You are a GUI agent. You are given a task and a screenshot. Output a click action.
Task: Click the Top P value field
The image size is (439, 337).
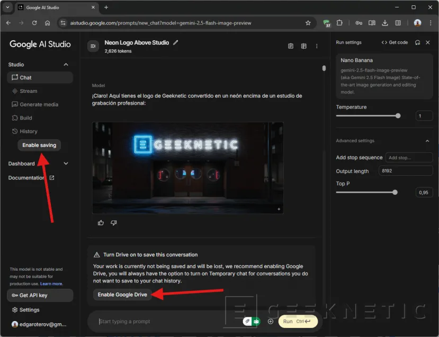(x=424, y=193)
